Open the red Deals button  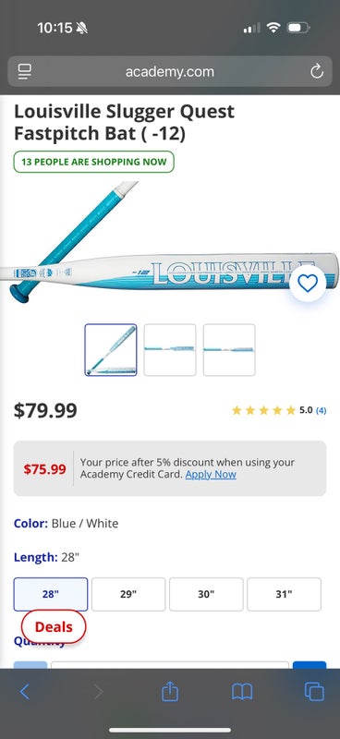(54, 627)
